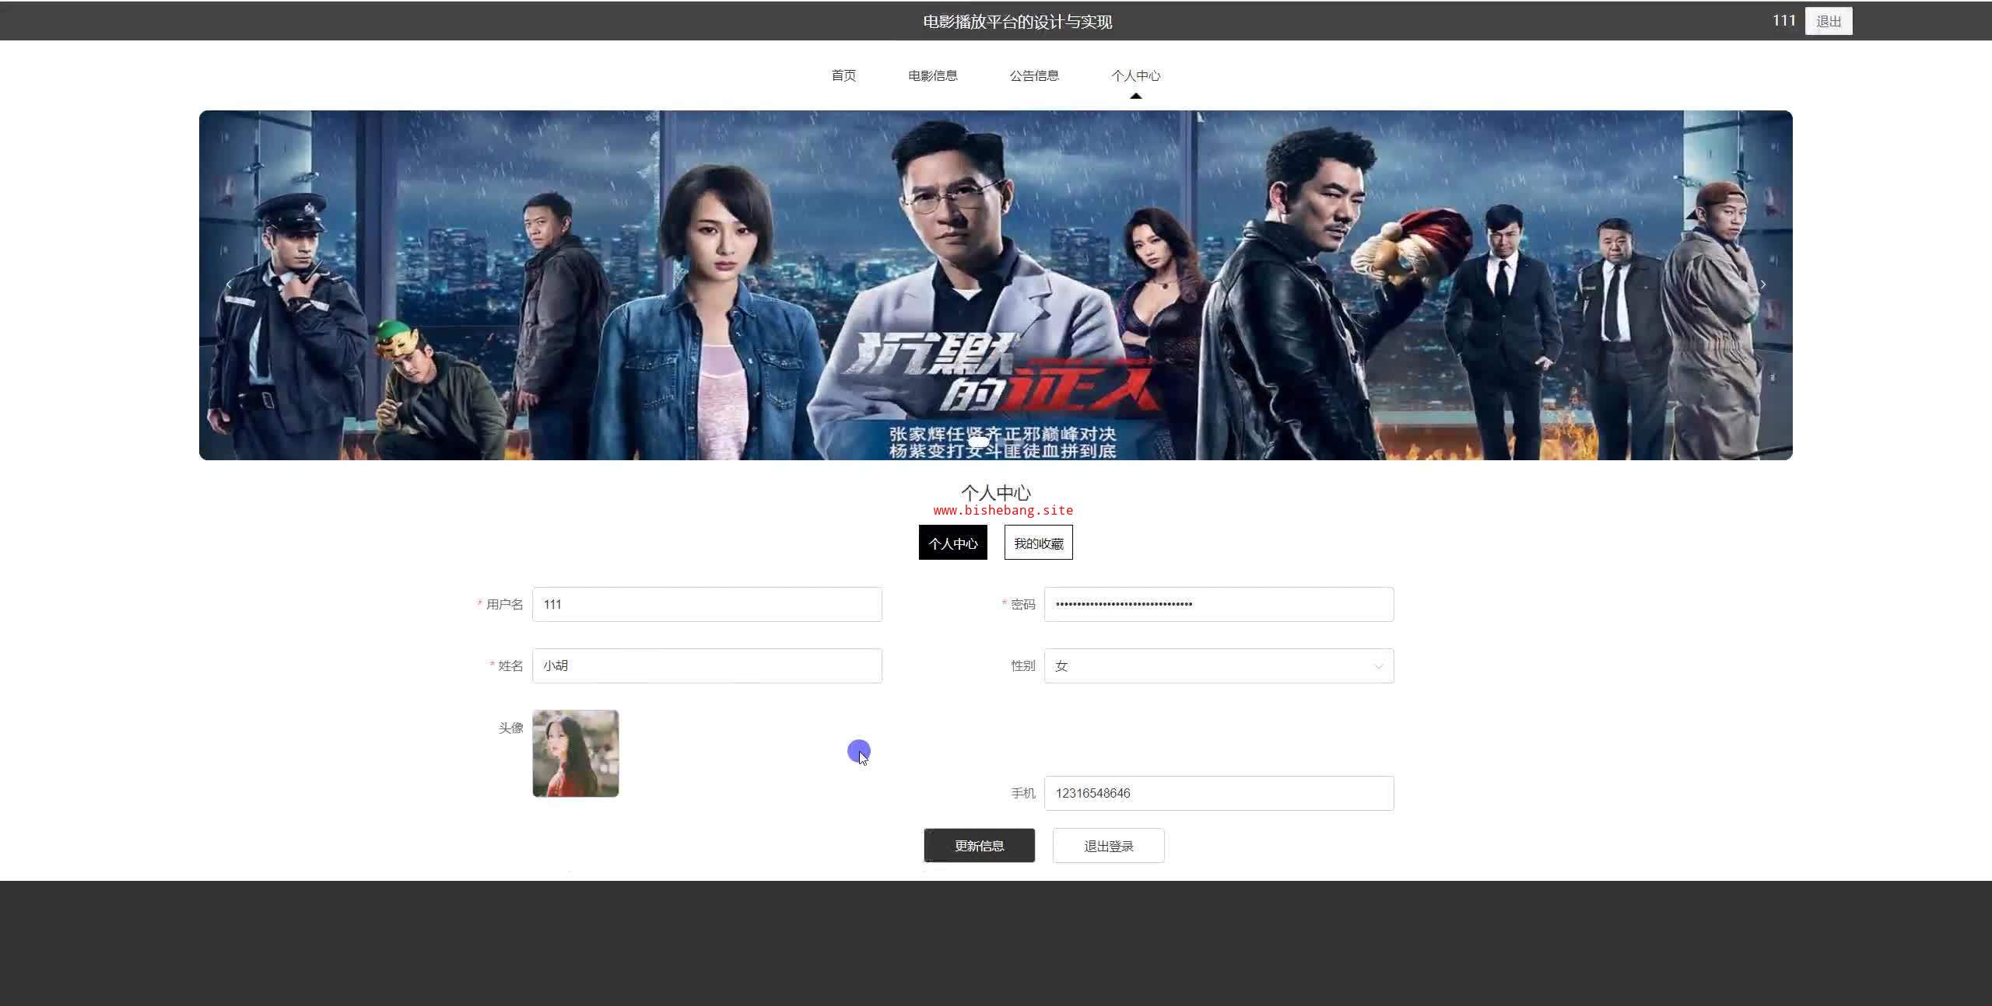The height and width of the screenshot is (1006, 1992).
Task: Click the 更新信息 button
Action: coord(979,845)
